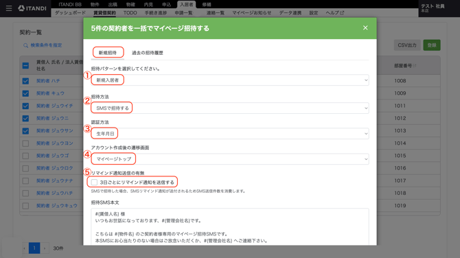Go to マイページお知らせ submenu
460x258 pixels.
click(x=252, y=13)
